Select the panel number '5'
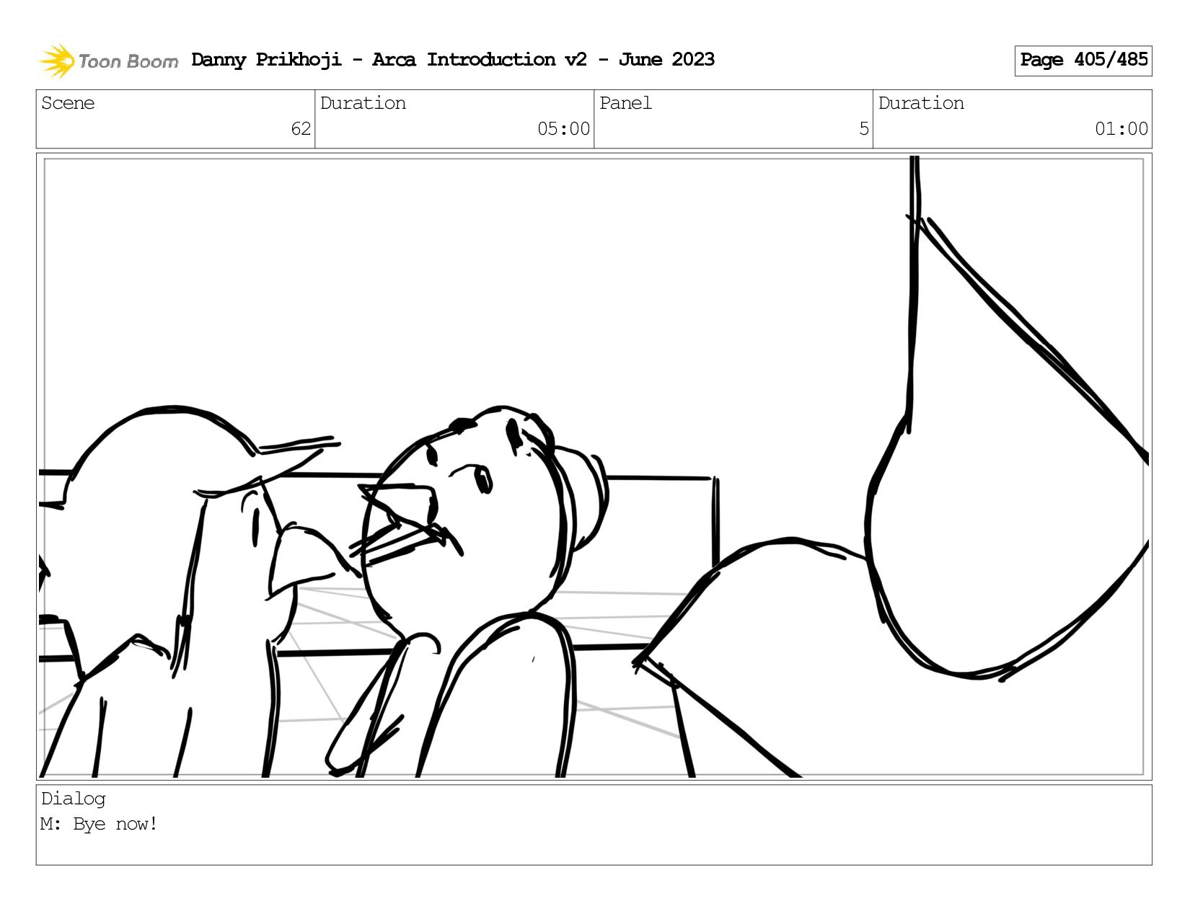The width and height of the screenshot is (1190, 919). click(x=864, y=129)
